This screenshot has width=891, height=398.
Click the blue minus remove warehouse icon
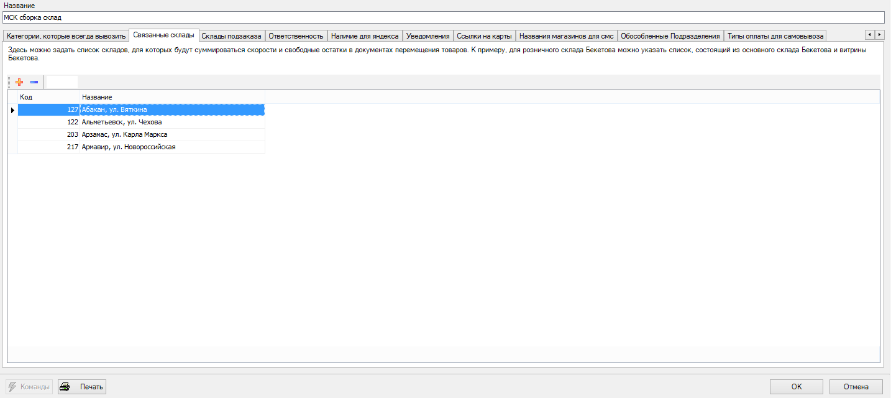point(34,82)
